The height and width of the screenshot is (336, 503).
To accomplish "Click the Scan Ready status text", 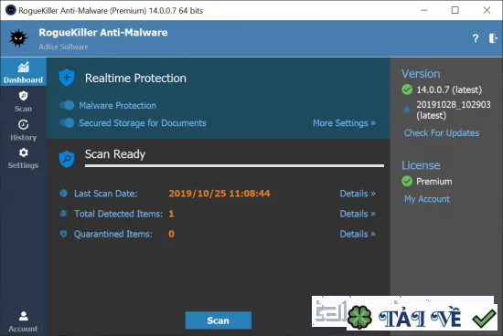I will pyautogui.click(x=115, y=154).
